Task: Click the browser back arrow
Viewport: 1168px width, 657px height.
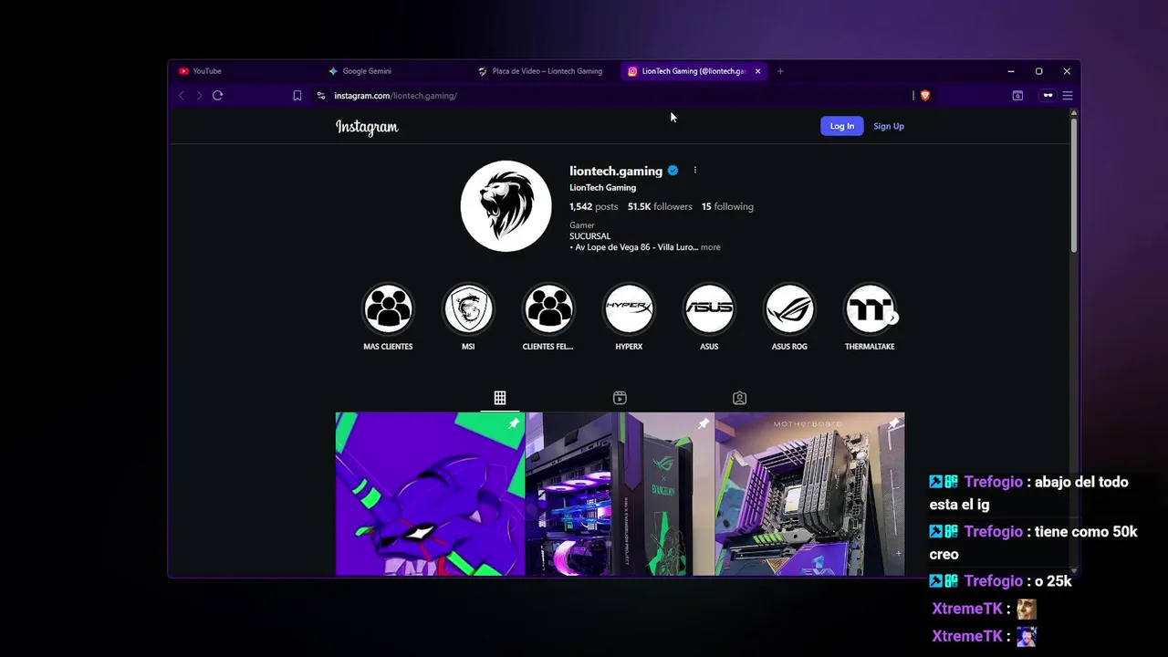Action: [182, 95]
